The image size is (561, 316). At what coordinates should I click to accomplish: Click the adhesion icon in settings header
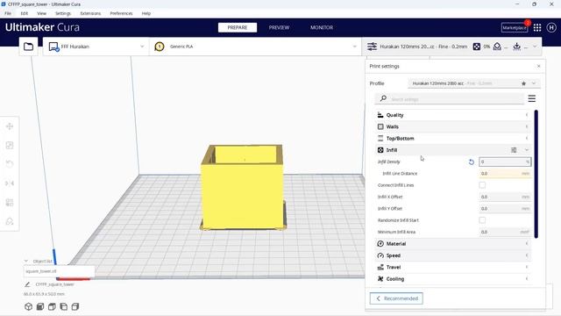pyautogui.click(x=516, y=47)
